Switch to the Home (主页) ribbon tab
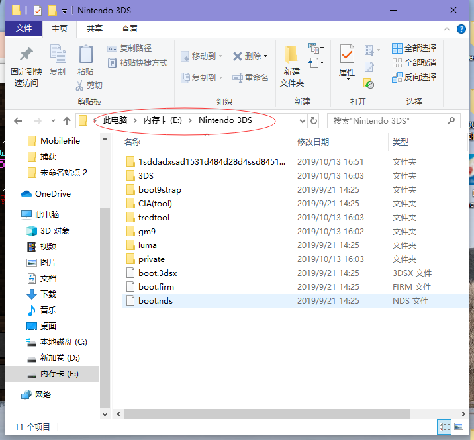Screen dimensions: 474x440 60,29
